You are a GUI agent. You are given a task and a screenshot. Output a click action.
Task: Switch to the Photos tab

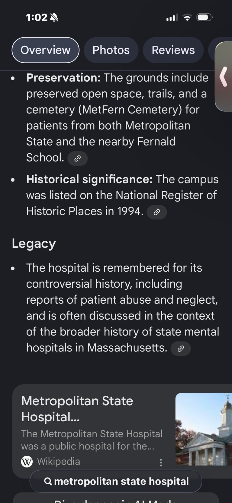click(111, 50)
